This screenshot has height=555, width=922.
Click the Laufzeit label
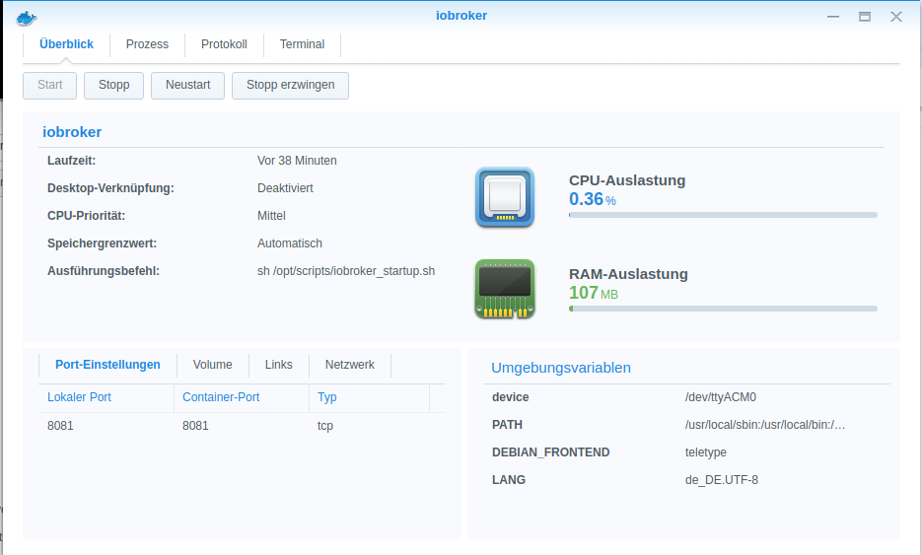click(71, 161)
